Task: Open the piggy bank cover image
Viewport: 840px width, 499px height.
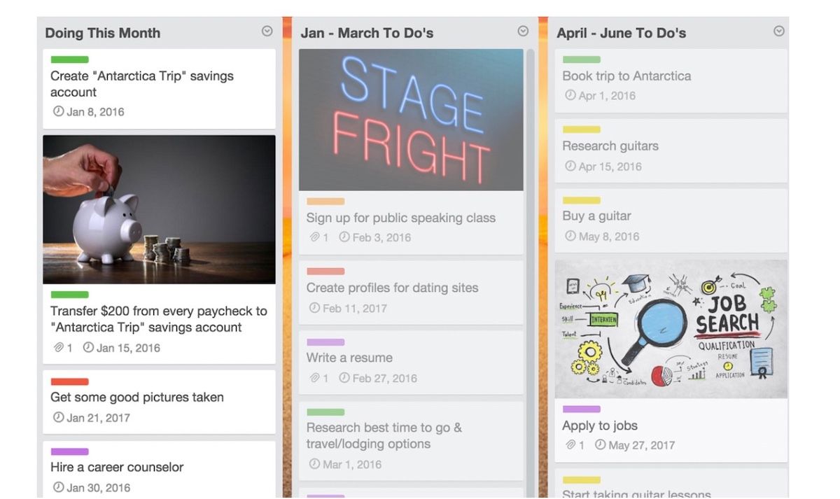Action: [159, 209]
